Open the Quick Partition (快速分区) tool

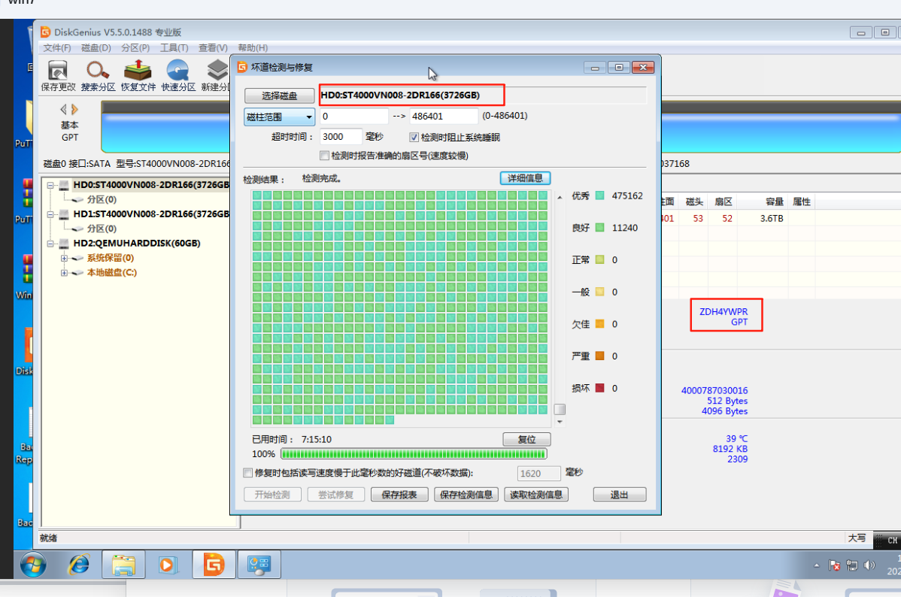click(178, 75)
